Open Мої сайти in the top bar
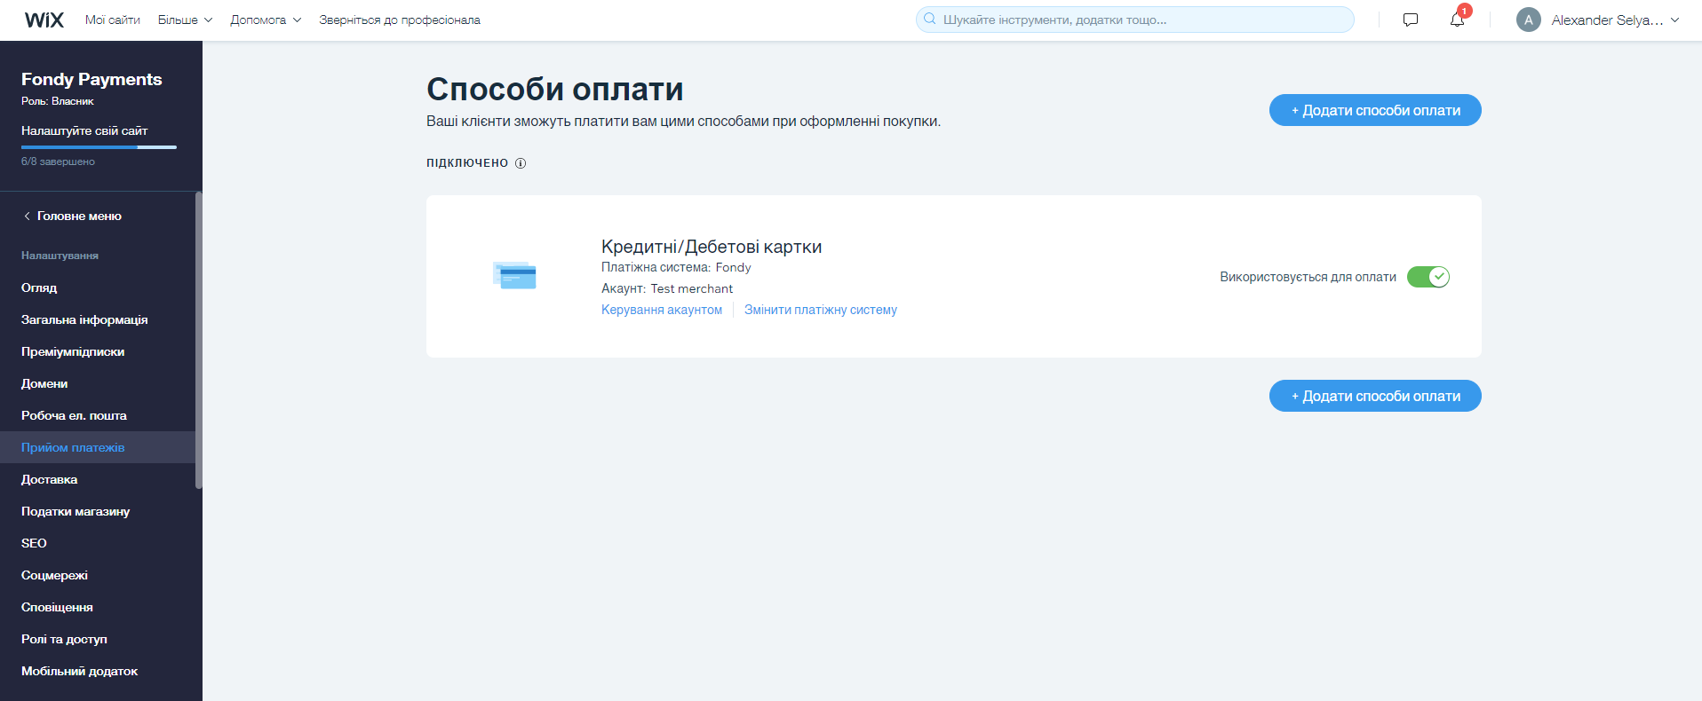 (113, 20)
